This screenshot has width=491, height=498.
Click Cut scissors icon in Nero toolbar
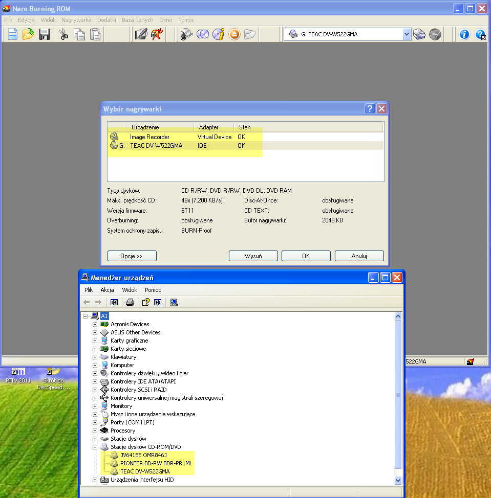63,34
